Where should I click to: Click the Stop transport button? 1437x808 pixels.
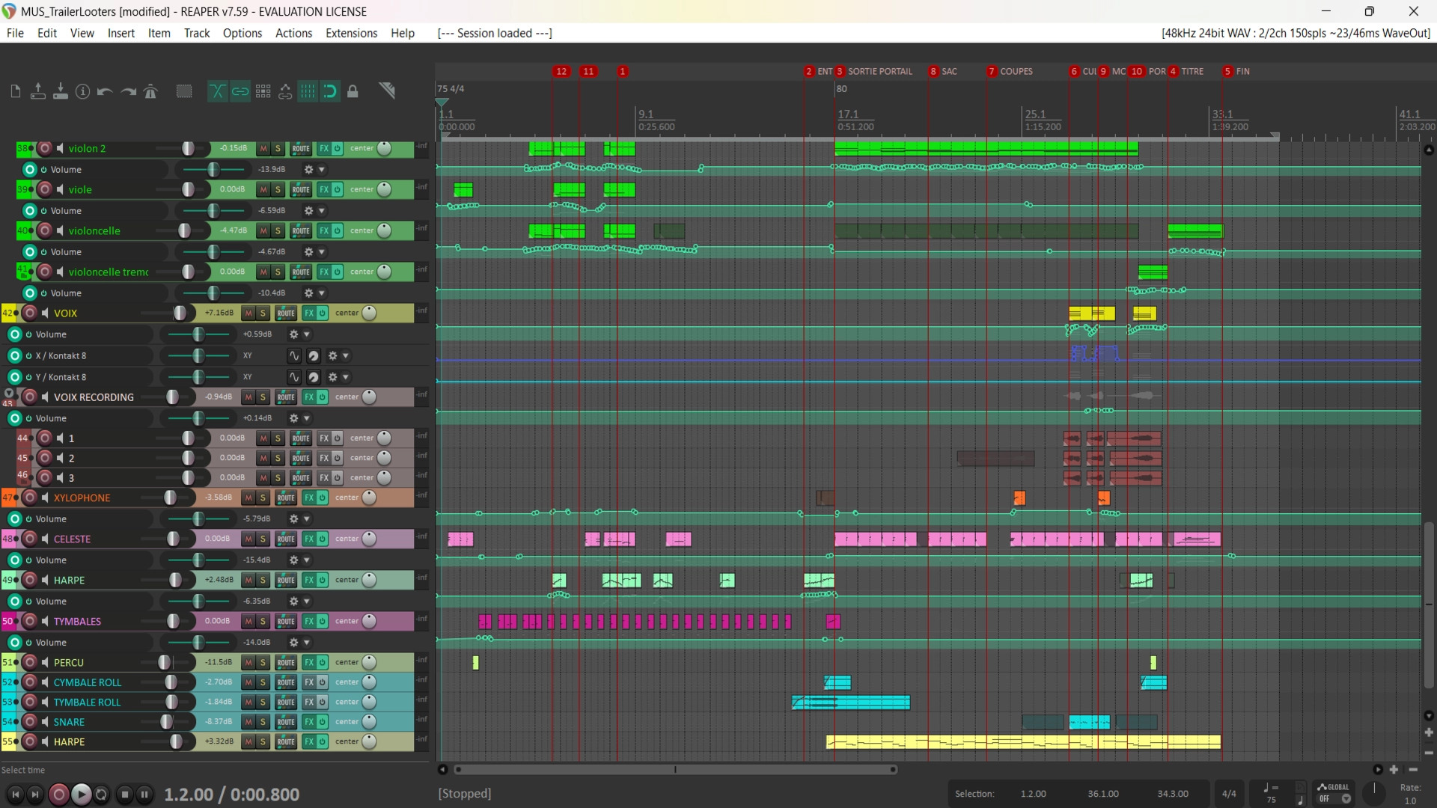point(125,795)
